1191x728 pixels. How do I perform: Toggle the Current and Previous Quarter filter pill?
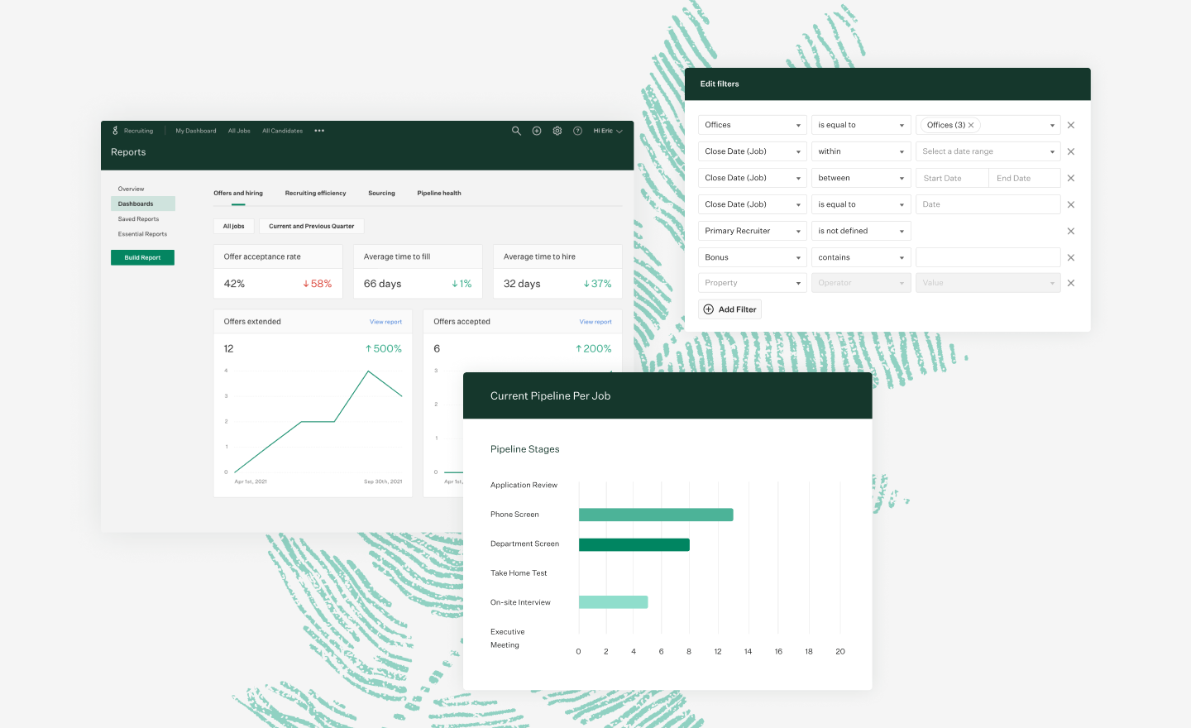[311, 226]
